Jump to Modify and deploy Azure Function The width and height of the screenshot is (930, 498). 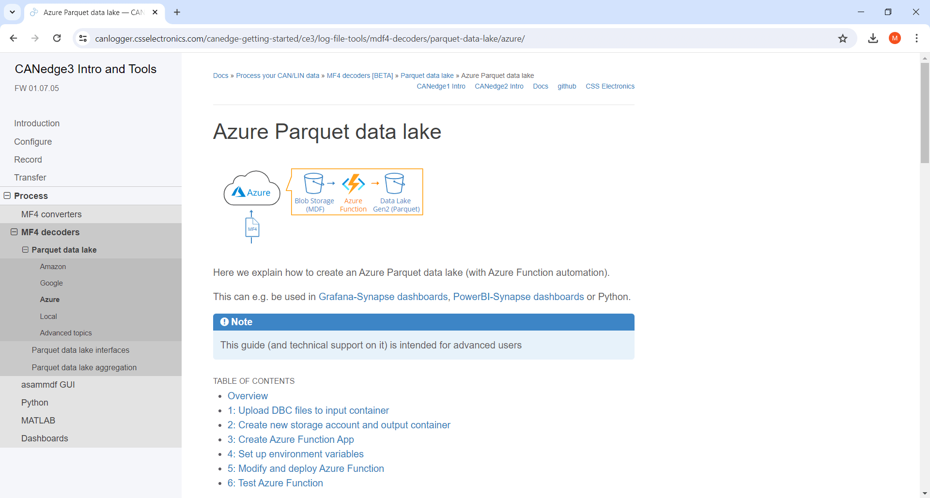pyautogui.click(x=306, y=468)
